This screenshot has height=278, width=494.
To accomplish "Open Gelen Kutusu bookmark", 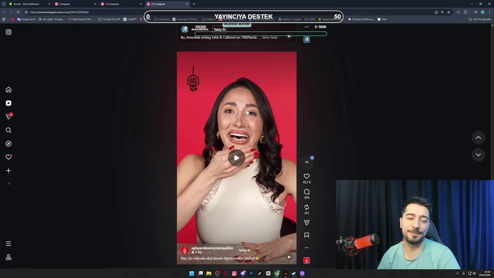I will [81, 19].
